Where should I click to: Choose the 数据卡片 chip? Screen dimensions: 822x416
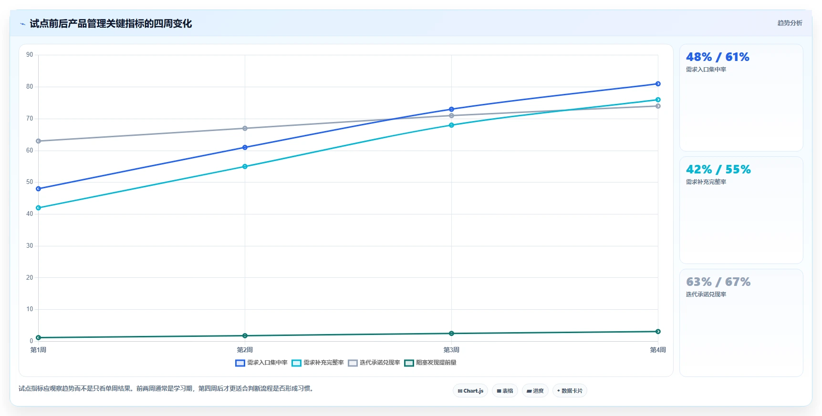point(570,391)
